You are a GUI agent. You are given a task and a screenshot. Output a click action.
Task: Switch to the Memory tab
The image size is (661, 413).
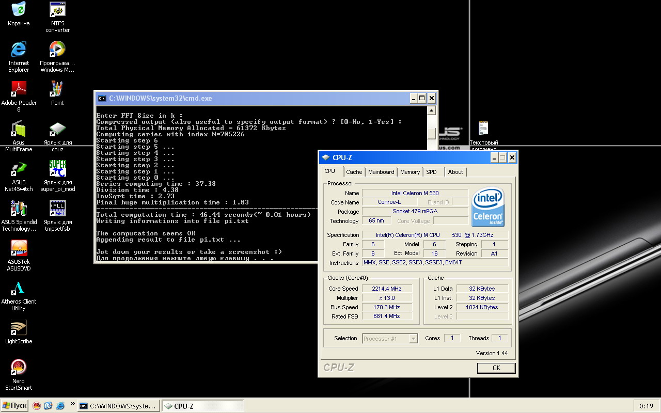click(410, 172)
